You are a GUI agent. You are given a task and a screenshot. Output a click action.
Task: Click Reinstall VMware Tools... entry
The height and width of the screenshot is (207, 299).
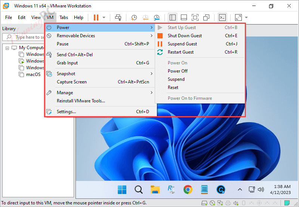[100, 101]
